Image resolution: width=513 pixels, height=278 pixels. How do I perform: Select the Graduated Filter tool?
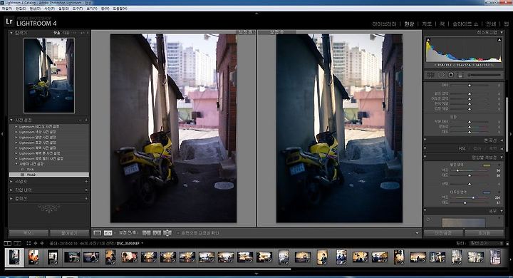pos(460,75)
